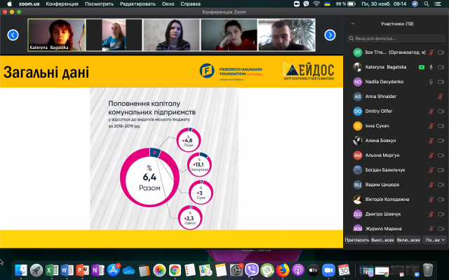Click the Wi-Fi status icon in menu bar
The image size is (449, 280).
[x=316, y=4]
